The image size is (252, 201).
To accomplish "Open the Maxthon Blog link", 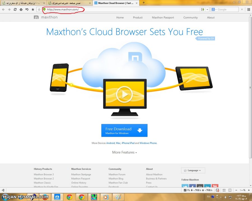I will pos(116,179).
